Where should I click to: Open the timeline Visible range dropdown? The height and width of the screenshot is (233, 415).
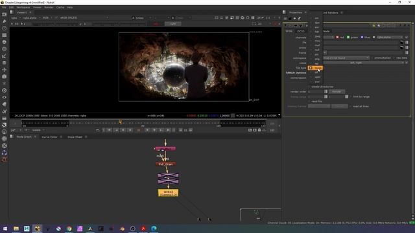[38, 130]
